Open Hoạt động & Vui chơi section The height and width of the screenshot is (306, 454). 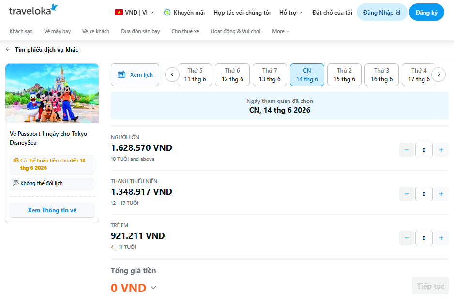pyautogui.click(x=236, y=31)
